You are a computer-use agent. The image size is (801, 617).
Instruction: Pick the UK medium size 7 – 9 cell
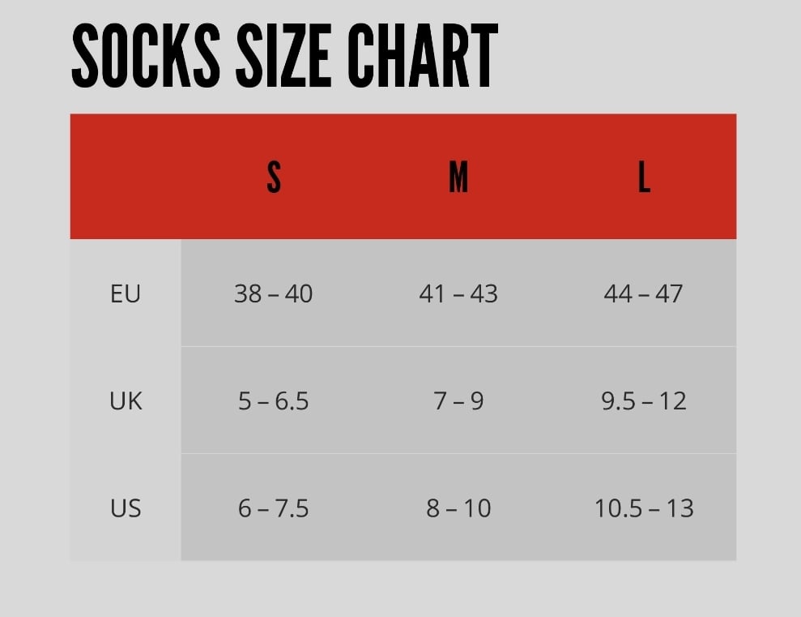click(458, 401)
